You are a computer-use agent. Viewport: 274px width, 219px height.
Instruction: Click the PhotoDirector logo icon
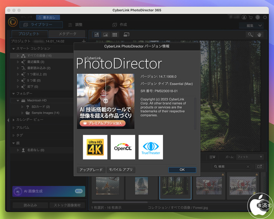13,22
